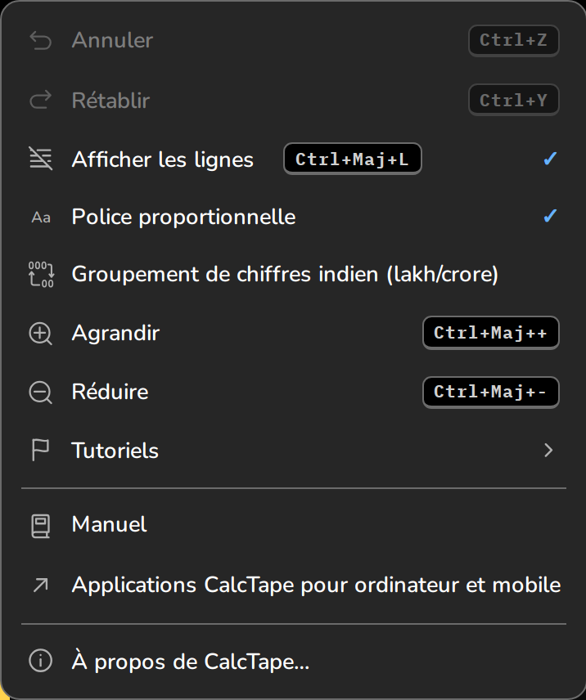
Task: Select Réduire to zoom out
Action: click(293, 392)
